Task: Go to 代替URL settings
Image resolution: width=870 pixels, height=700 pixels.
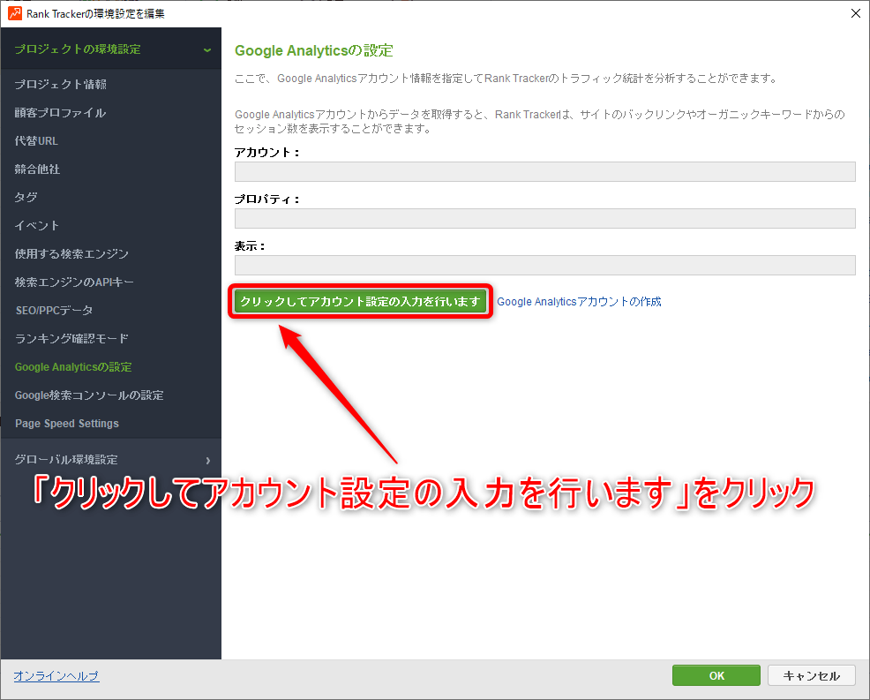Action: pos(36,141)
